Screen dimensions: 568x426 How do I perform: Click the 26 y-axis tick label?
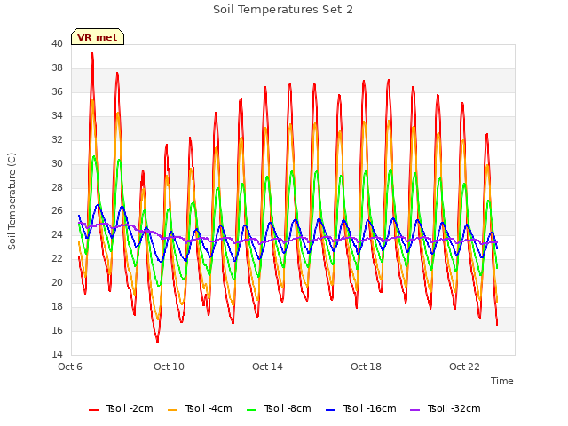pos(57,211)
